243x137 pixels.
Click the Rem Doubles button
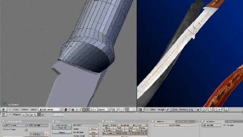tap(108, 133)
